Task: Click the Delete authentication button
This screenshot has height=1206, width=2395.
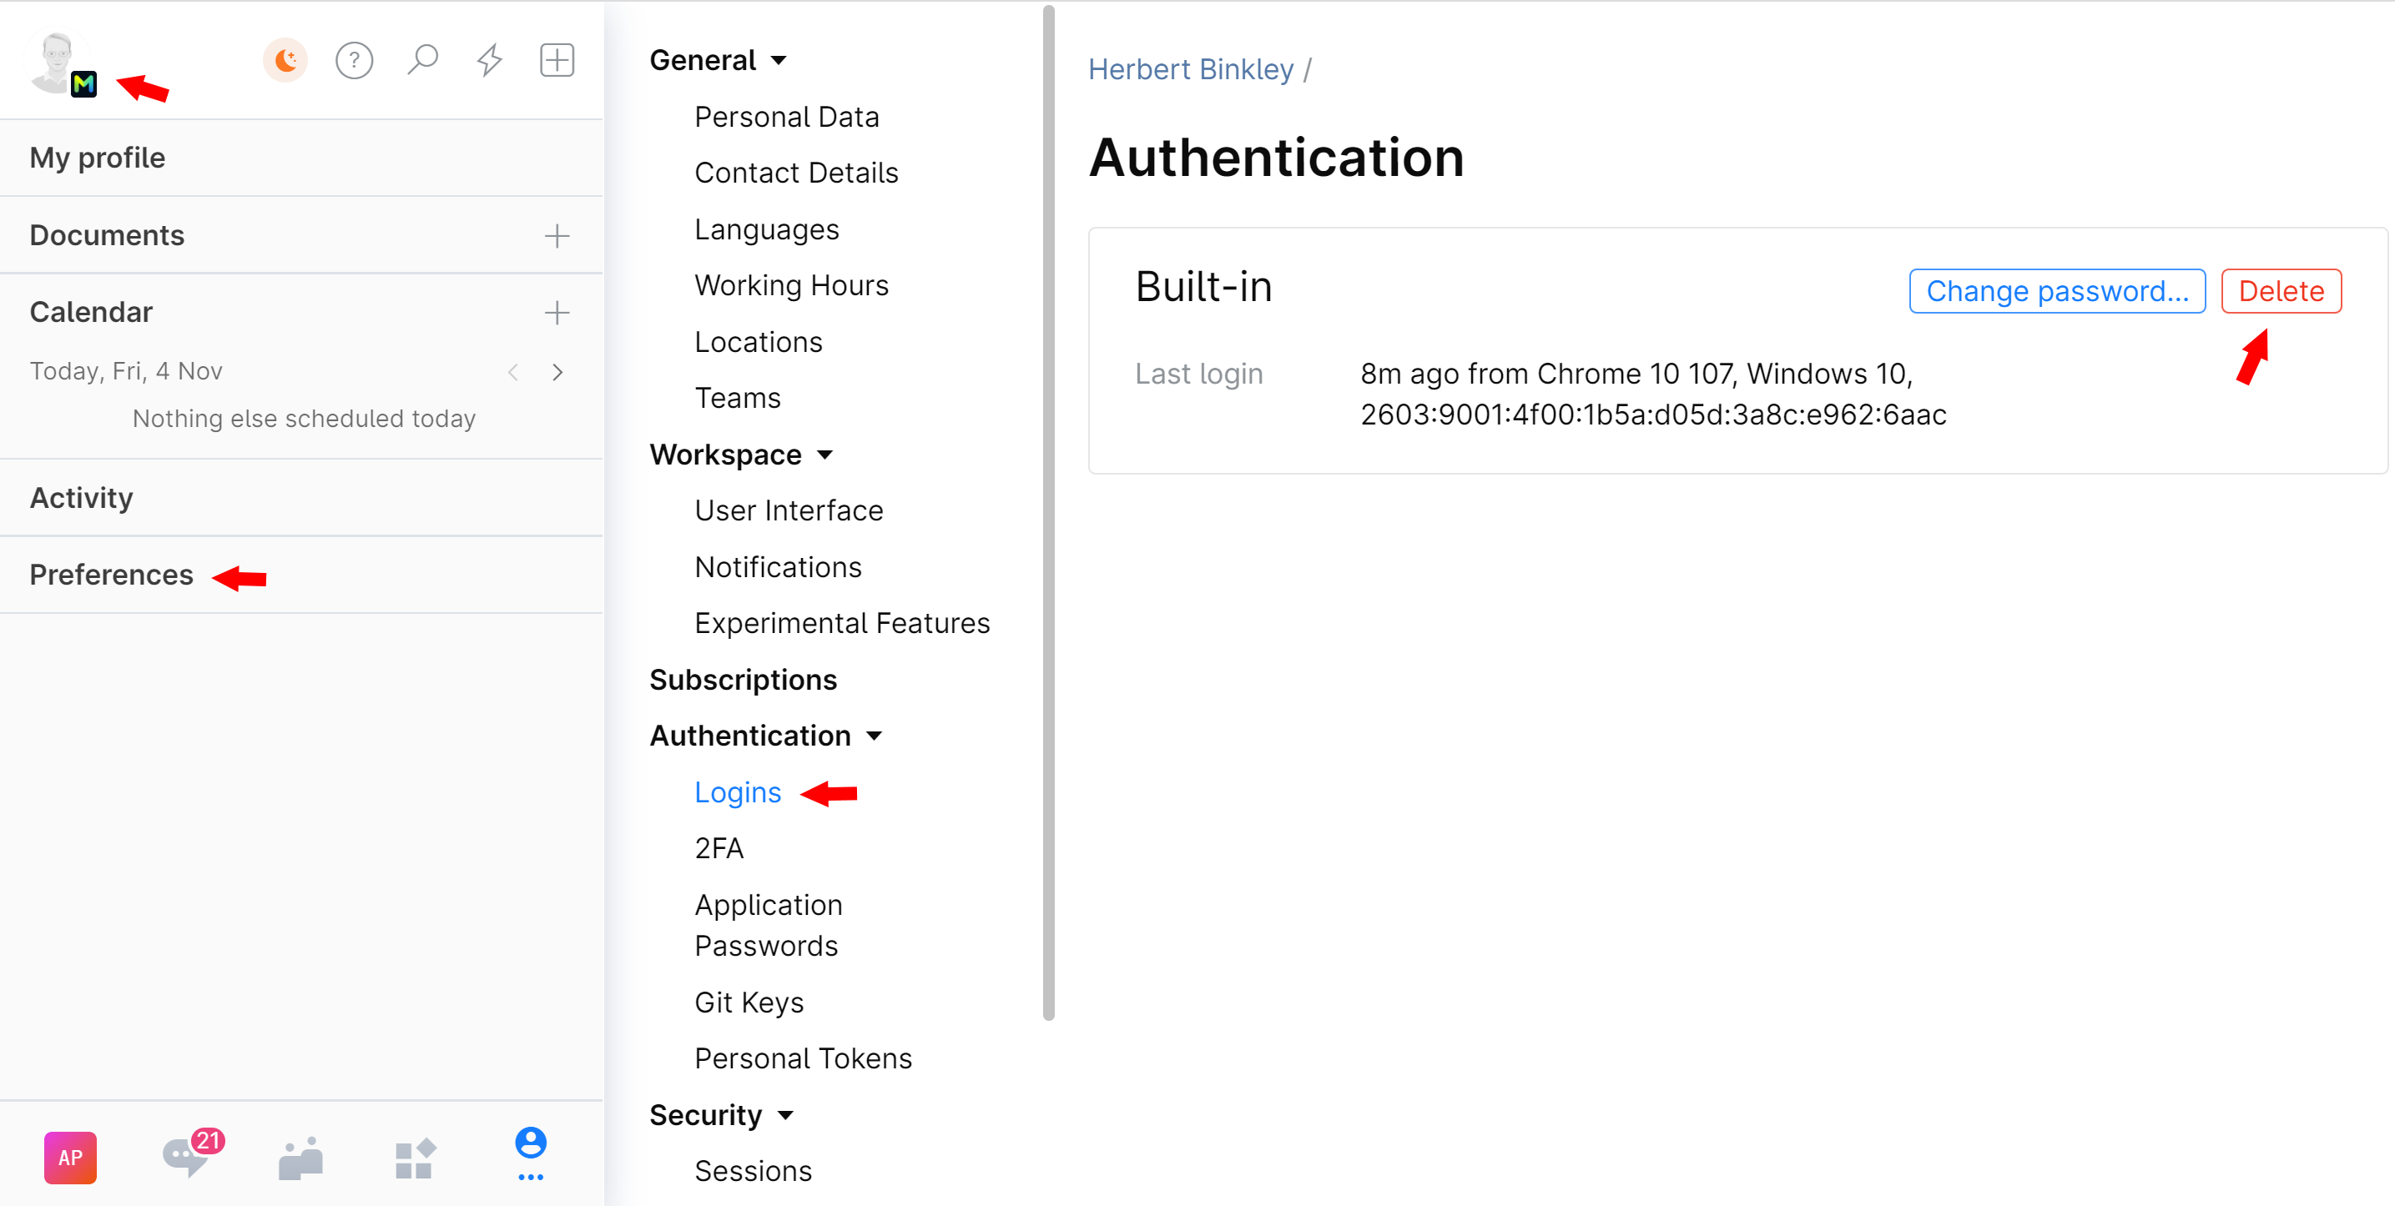Action: pyautogui.click(x=2282, y=291)
